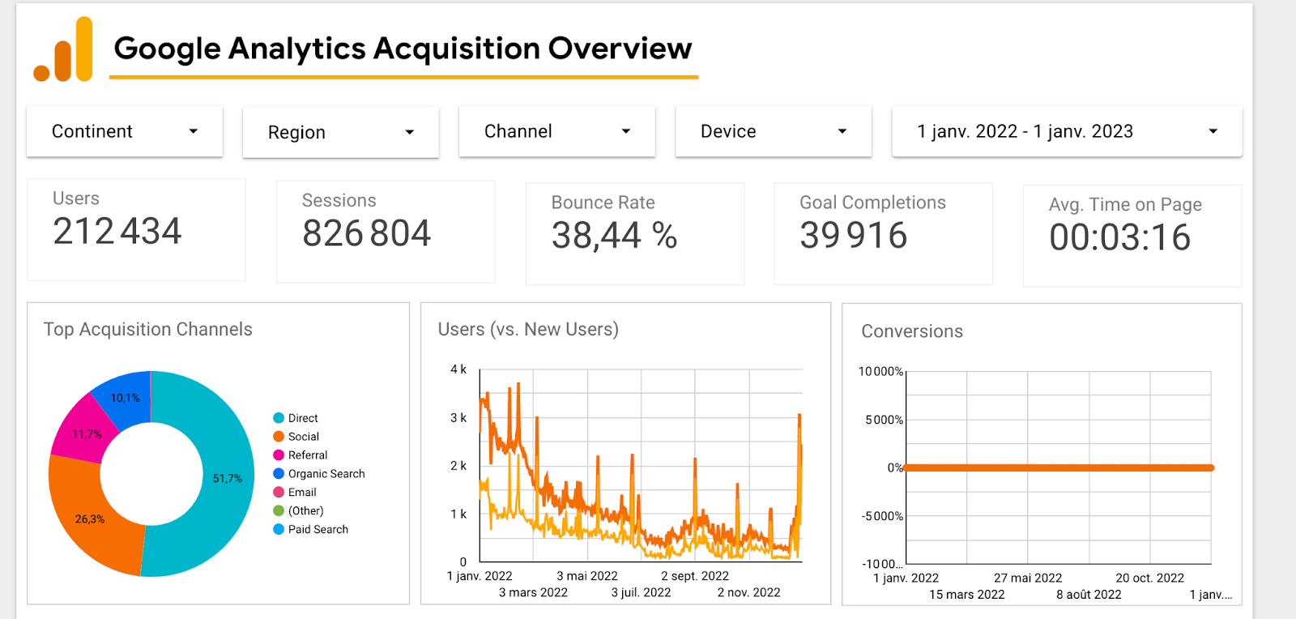Open the Continent filter dropdown
Image resolution: width=1296 pixels, height=619 pixels.
tap(125, 131)
